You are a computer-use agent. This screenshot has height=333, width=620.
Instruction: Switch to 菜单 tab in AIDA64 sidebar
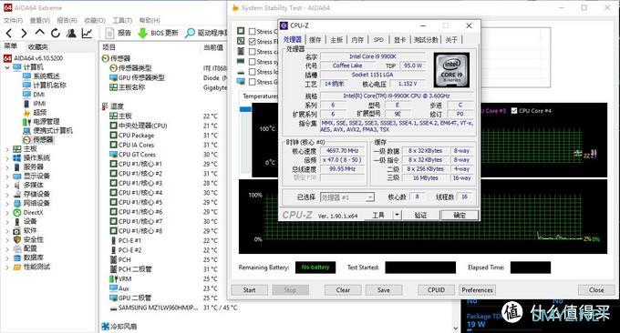coord(11,46)
